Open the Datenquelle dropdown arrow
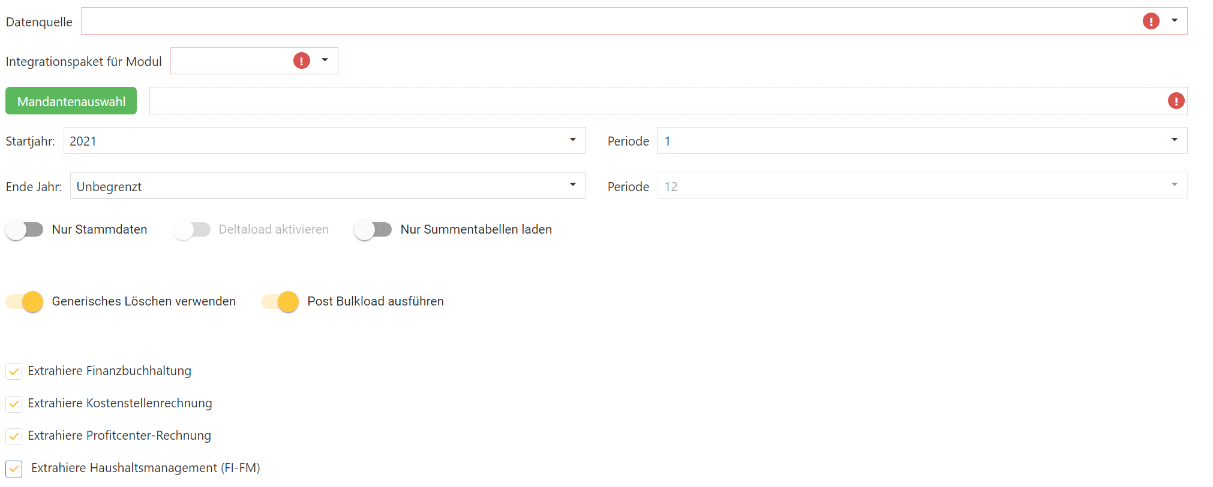This screenshot has height=487, width=1213. click(1175, 21)
